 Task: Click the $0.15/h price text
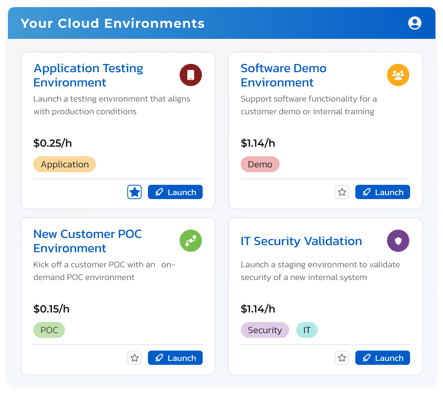point(52,309)
